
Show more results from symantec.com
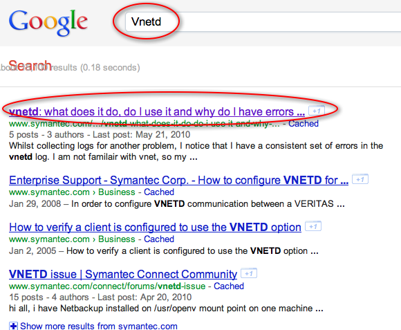(x=99, y=326)
